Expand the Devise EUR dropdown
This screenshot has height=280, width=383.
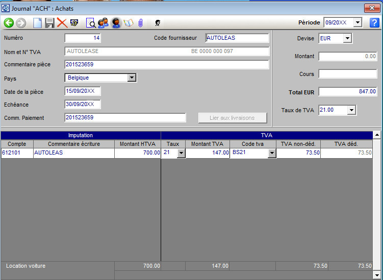pos(347,38)
